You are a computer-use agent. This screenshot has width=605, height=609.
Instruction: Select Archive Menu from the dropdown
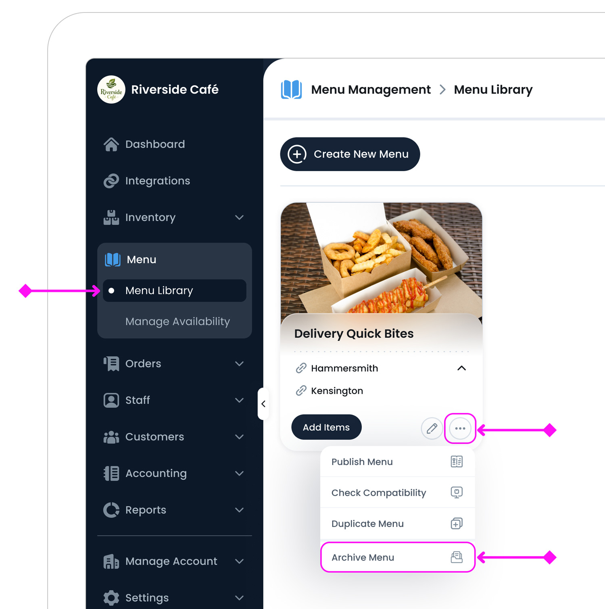398,557
